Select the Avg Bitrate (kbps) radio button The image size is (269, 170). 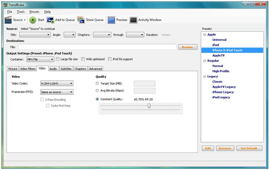(97, 90)
